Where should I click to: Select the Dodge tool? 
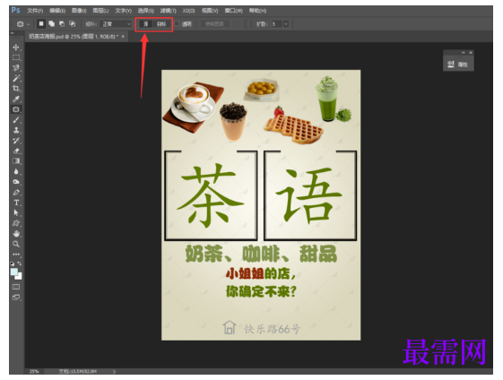pos(16,182)
